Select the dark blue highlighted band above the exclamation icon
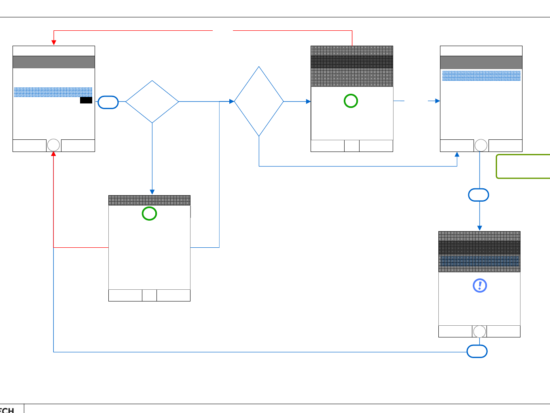 [x=479, y=261]
